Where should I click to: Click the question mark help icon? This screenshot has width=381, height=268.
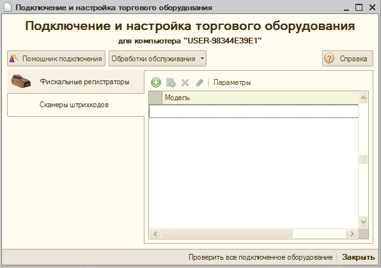[x=329, y=59]
